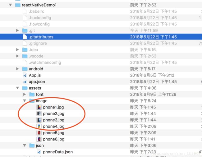Click the .babelrc file icon
Screen dimensions: 202x157
[x=25, y=11]
